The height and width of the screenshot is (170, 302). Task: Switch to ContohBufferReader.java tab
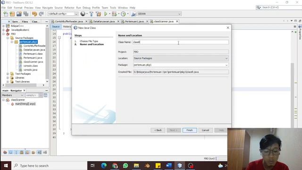click(x=69, y=21)
